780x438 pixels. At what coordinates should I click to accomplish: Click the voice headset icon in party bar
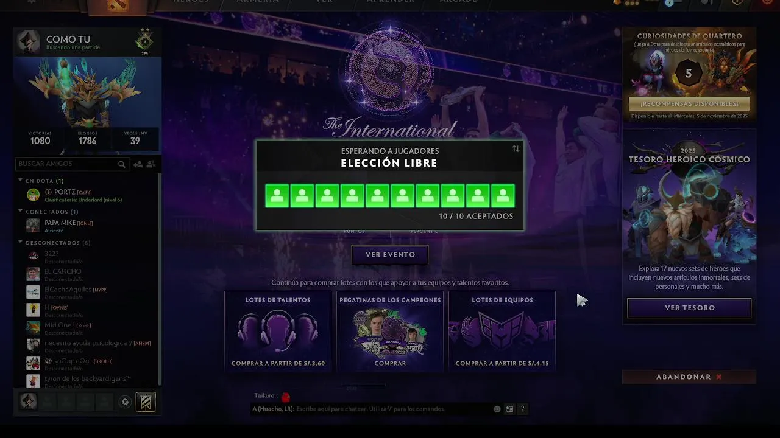(x=125, y=402)
